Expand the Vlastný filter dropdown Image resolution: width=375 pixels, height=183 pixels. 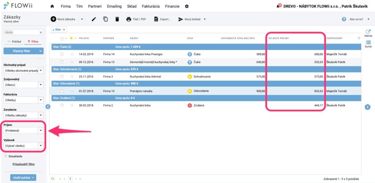point(41,51)
